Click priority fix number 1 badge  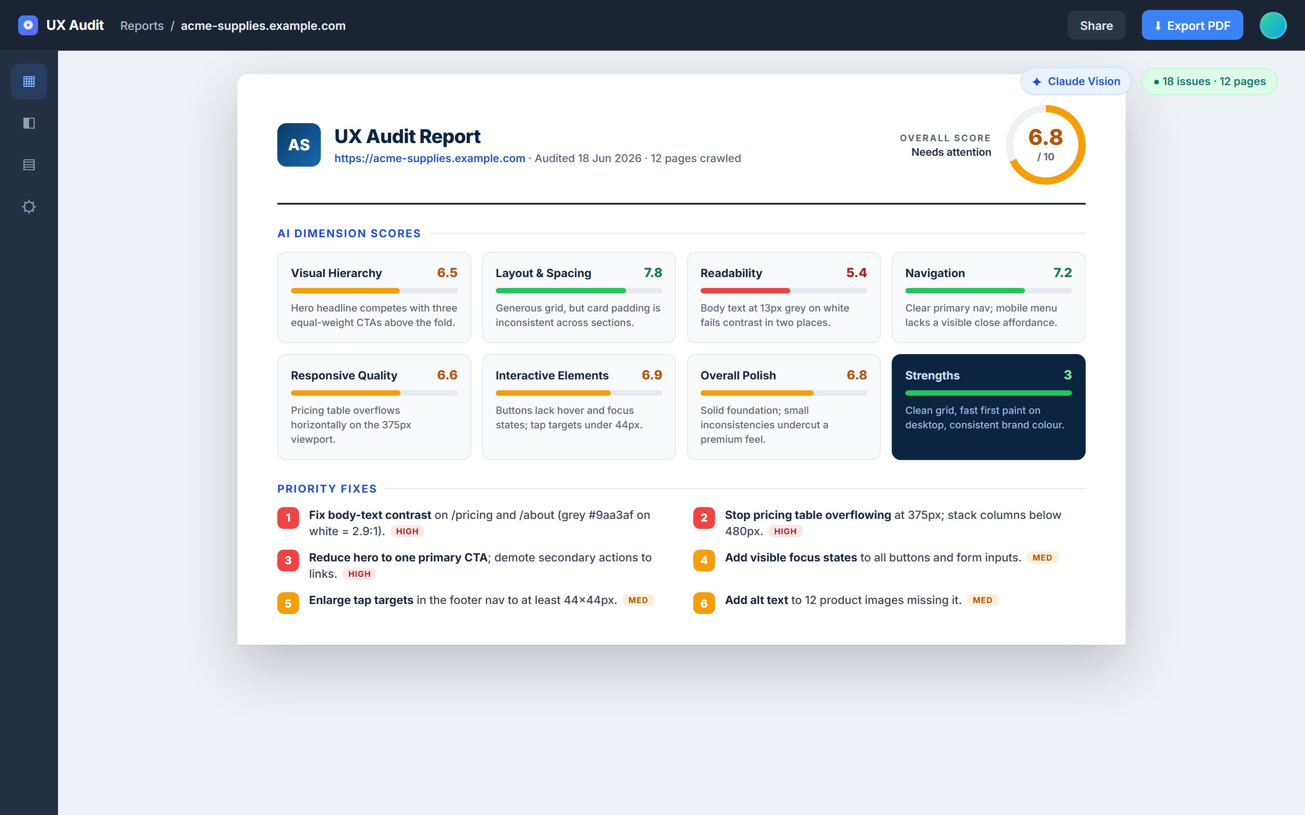288,518
